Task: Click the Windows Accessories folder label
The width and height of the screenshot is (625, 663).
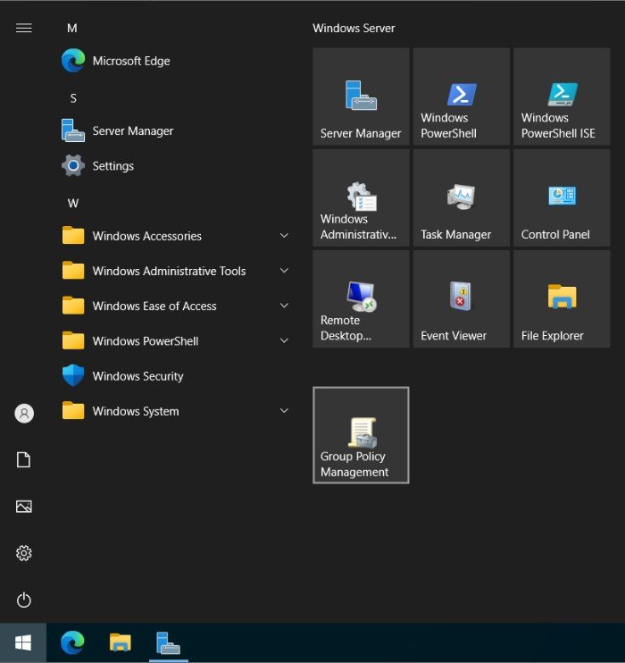Action: [147, 236]
